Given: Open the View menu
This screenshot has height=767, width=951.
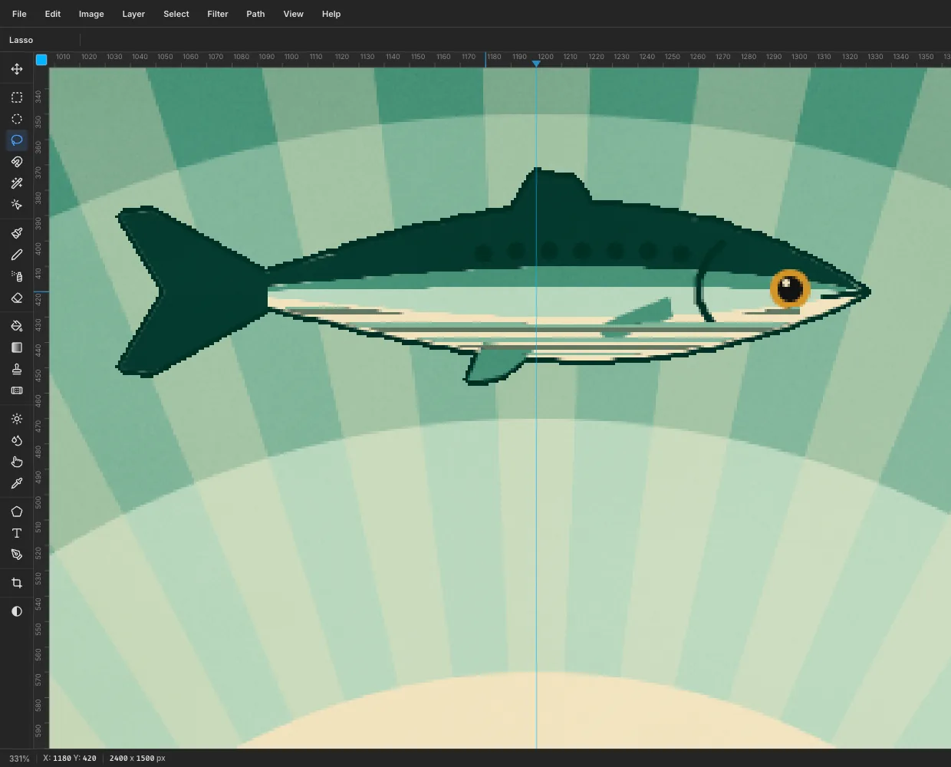Looking at the screenshot, I should click(294, 14).
